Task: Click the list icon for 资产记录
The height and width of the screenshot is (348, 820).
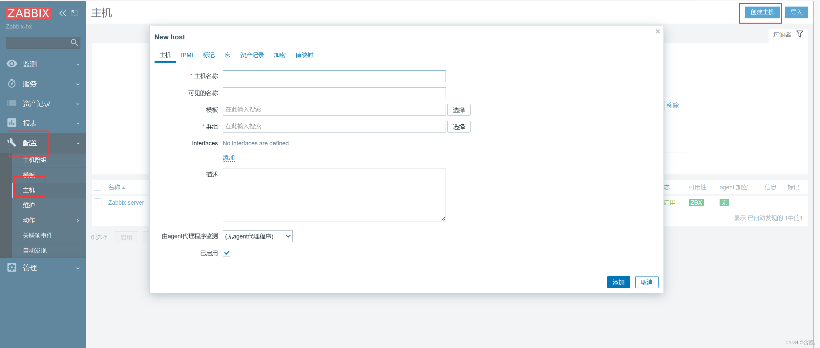Action: (12, 103)
